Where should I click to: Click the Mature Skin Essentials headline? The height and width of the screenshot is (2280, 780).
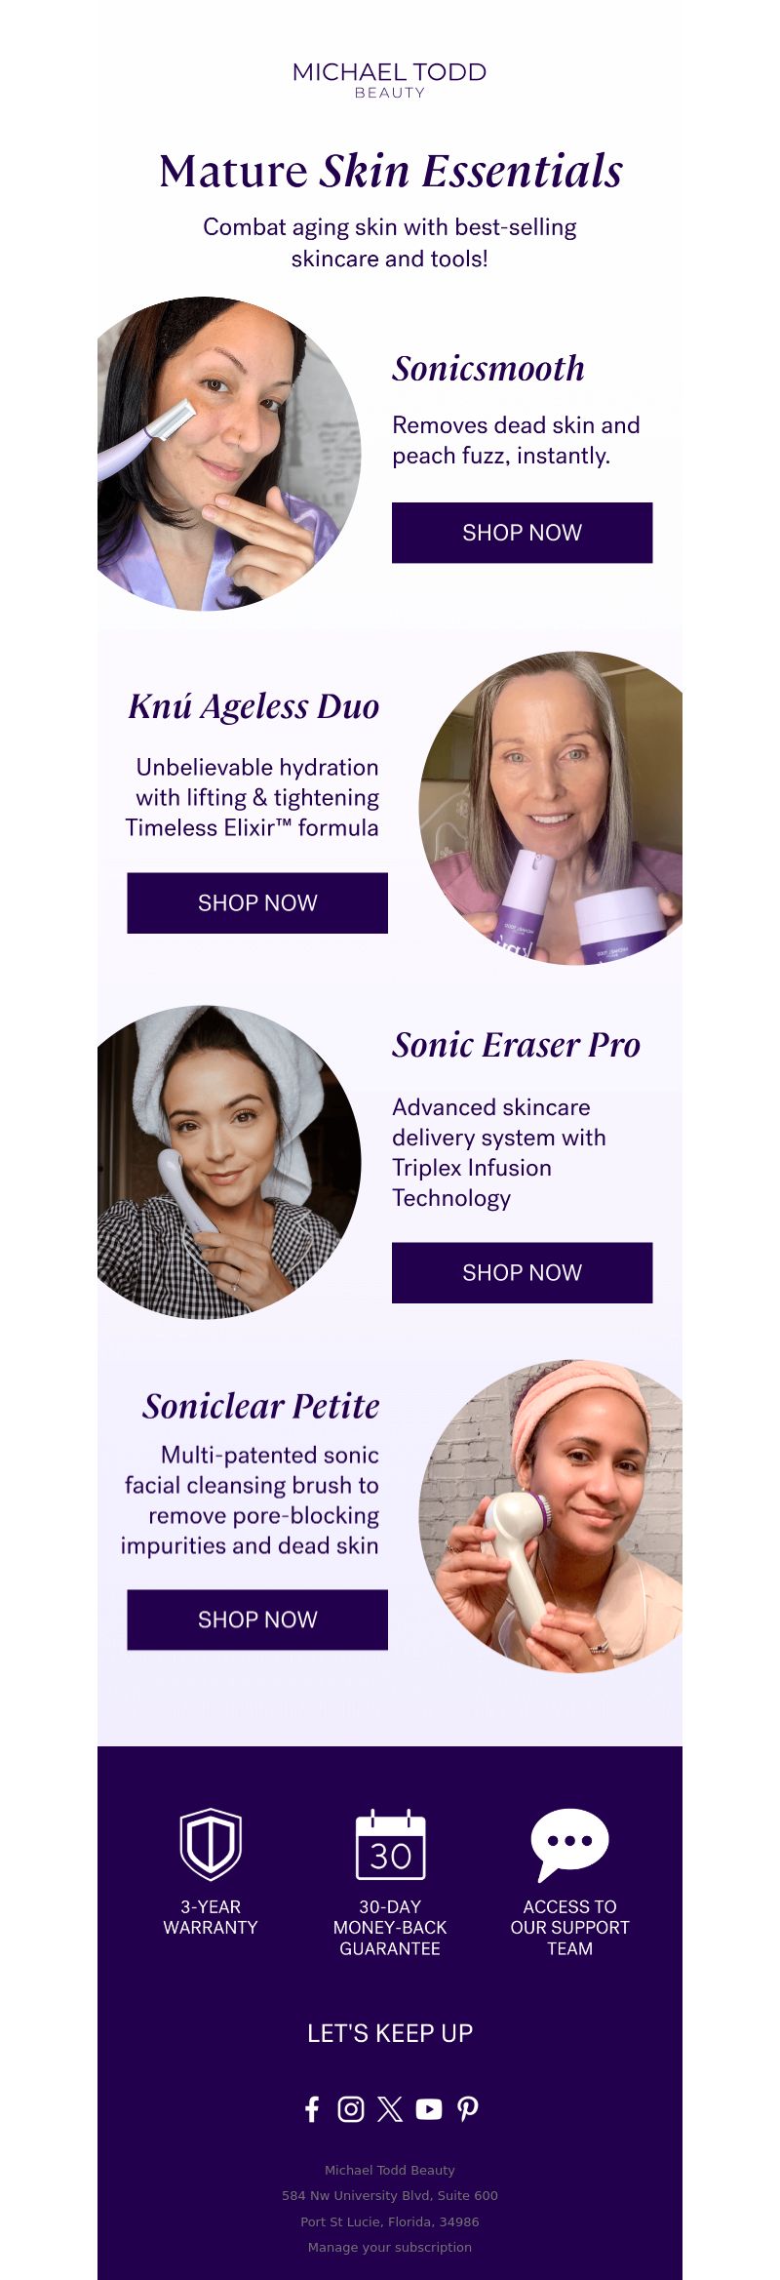coord(390,171)
